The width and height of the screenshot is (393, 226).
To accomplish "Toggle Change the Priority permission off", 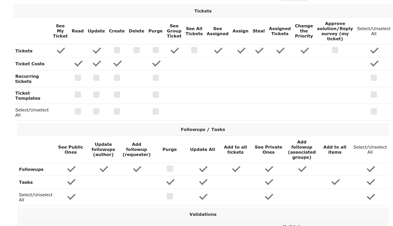I will (x=304, y=50).
